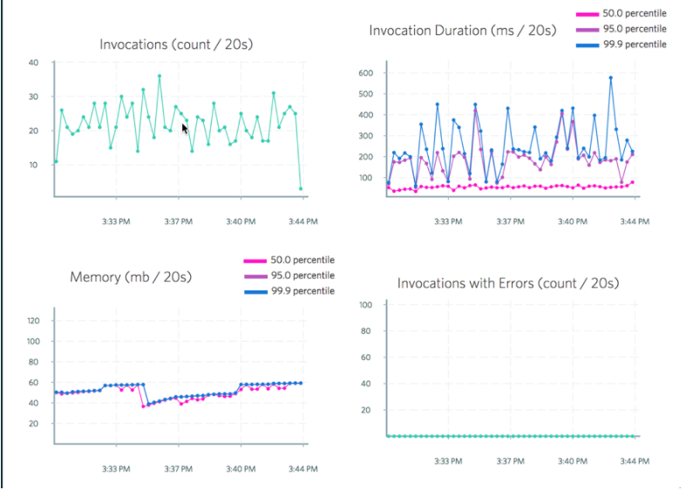Click the final lowest data point in Invocations chart
This screenshot has width=686, height=490.
[301, 188]
